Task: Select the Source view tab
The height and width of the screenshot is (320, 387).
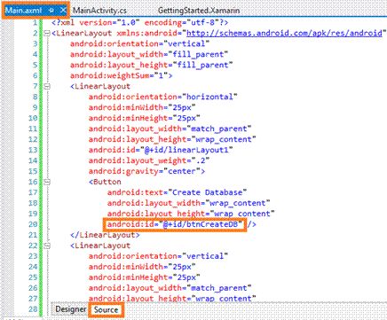Action: point(106,309)
